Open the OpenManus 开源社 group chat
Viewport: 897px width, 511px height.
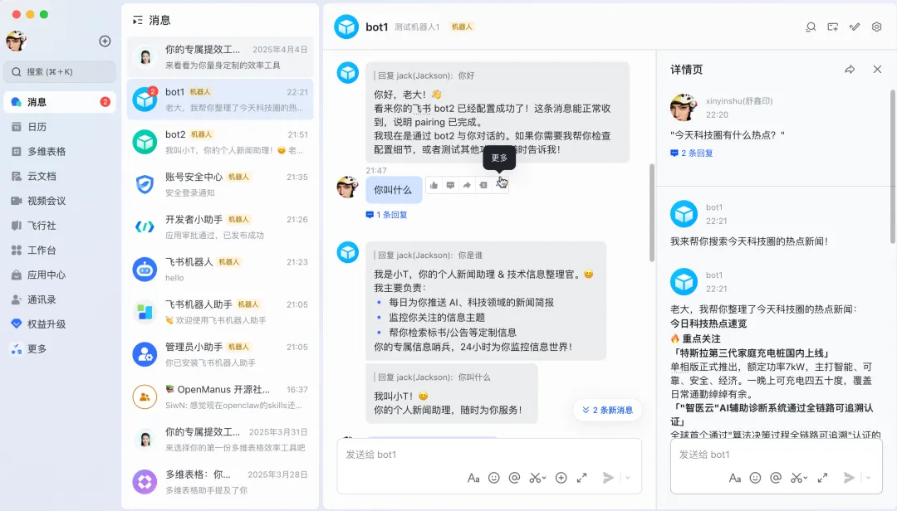click(x=220, y=397)
